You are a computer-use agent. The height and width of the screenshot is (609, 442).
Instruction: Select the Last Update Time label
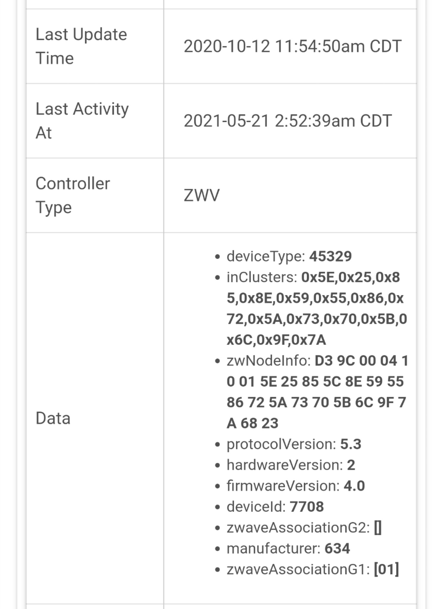coord(81,46)
